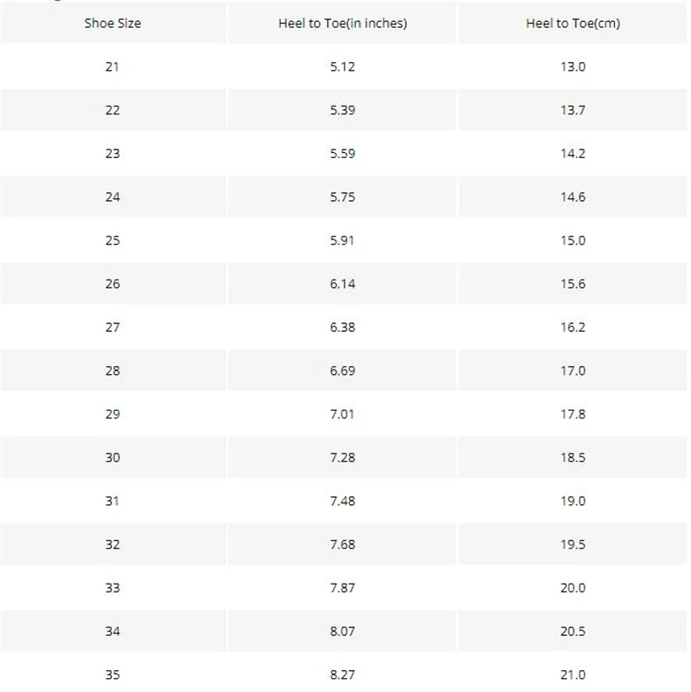The height and width of the screenshot is (692, 691).
Task: Select the 8.07 inches value
Action: (x=342, y=632)
